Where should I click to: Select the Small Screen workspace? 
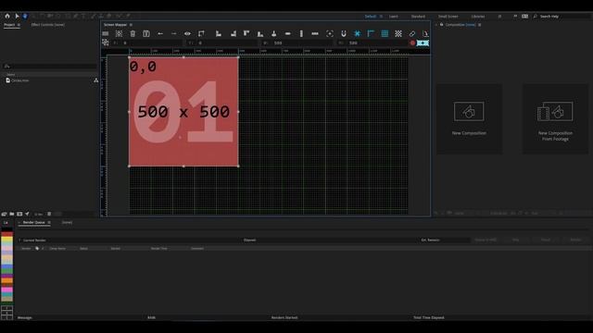click(448, 17)
